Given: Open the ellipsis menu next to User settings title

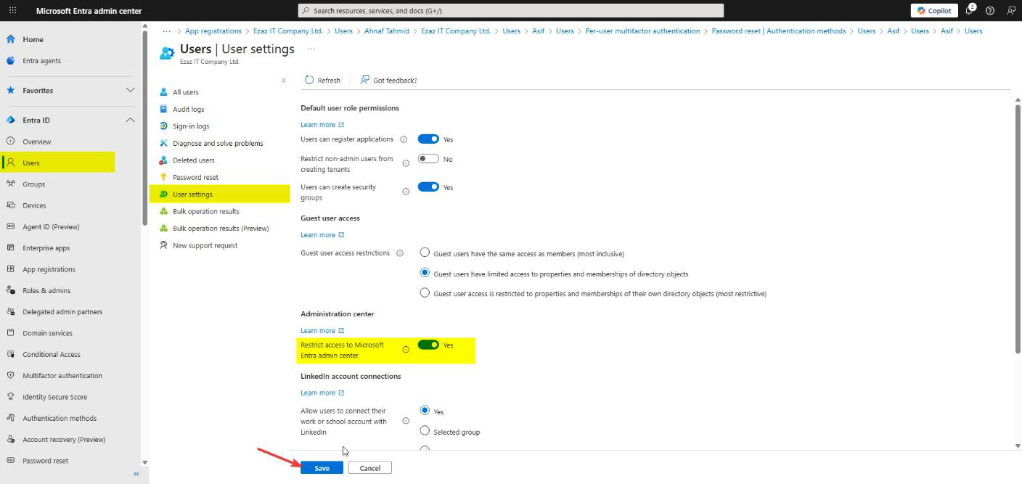Looking at the screenshot, I should [x=311, y=49].
